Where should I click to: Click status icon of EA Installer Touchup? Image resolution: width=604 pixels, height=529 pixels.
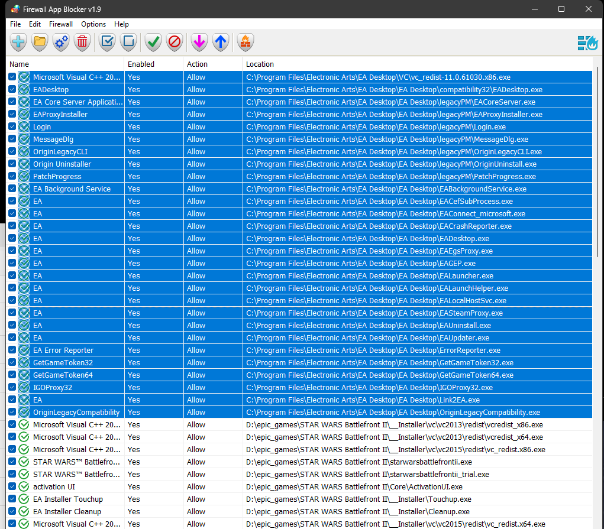pos(24,499)
